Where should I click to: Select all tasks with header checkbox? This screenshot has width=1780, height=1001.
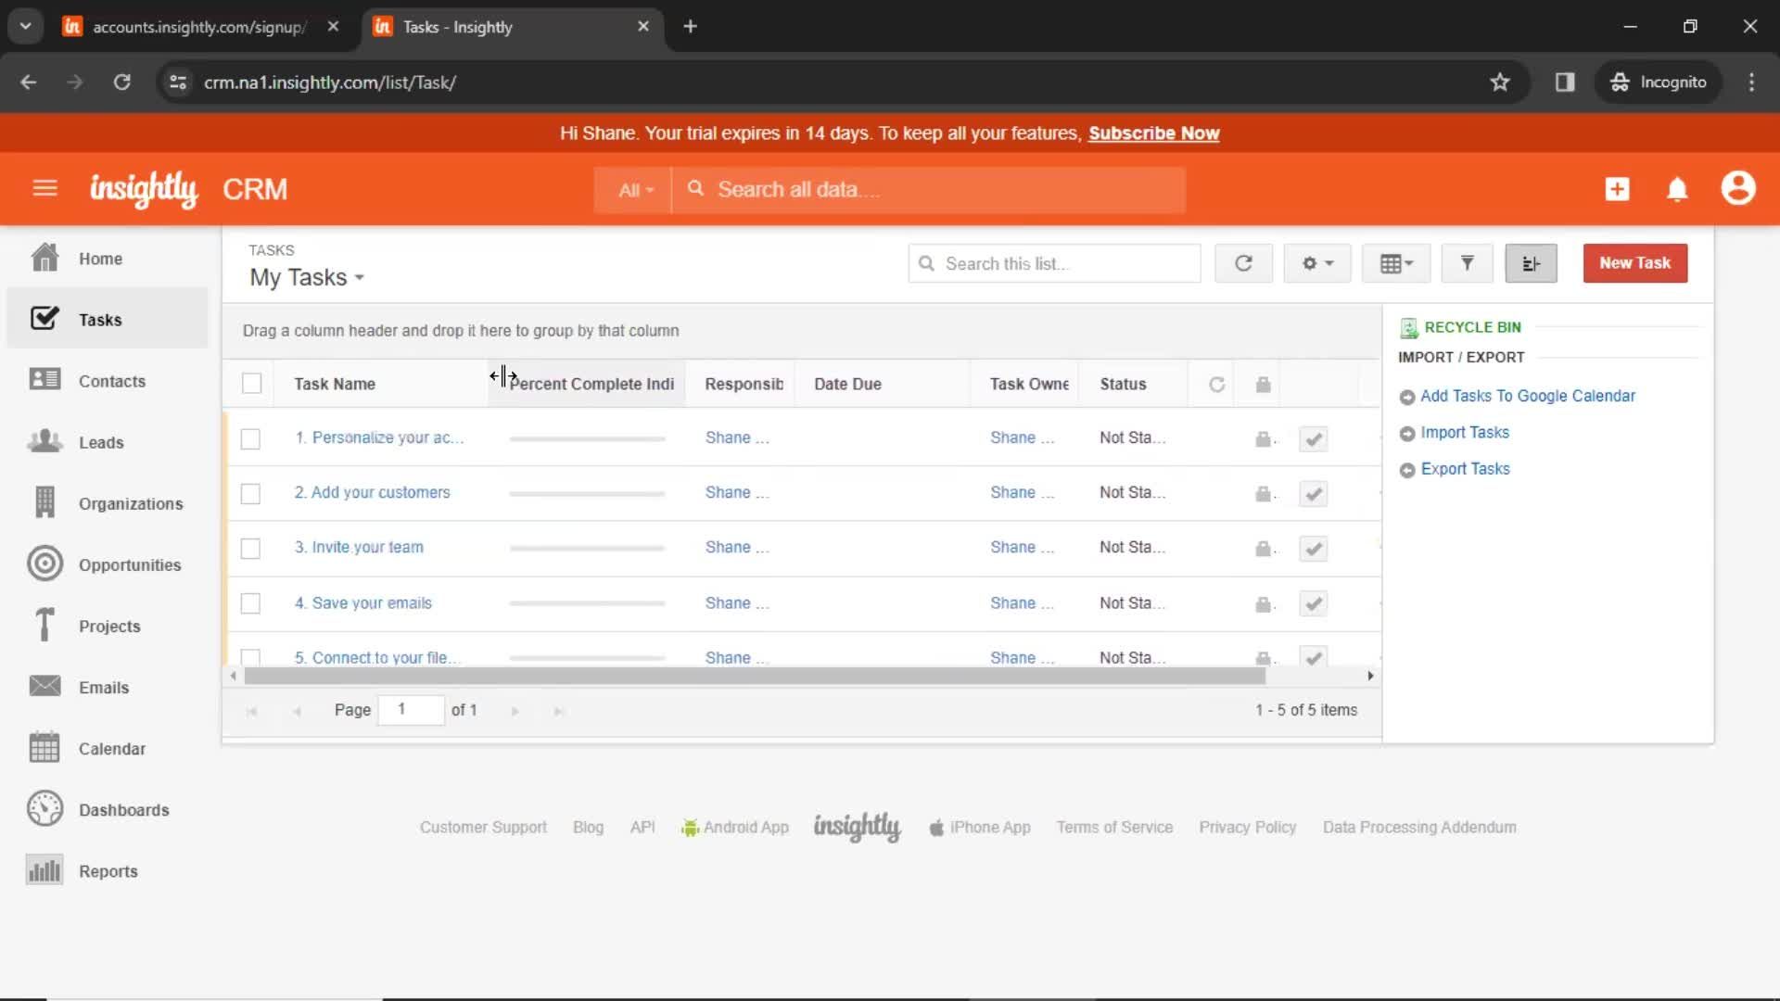(x=251, y=383)
